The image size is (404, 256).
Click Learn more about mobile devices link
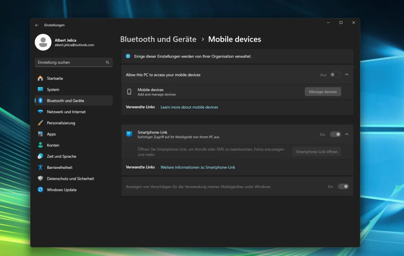point(189,107)
